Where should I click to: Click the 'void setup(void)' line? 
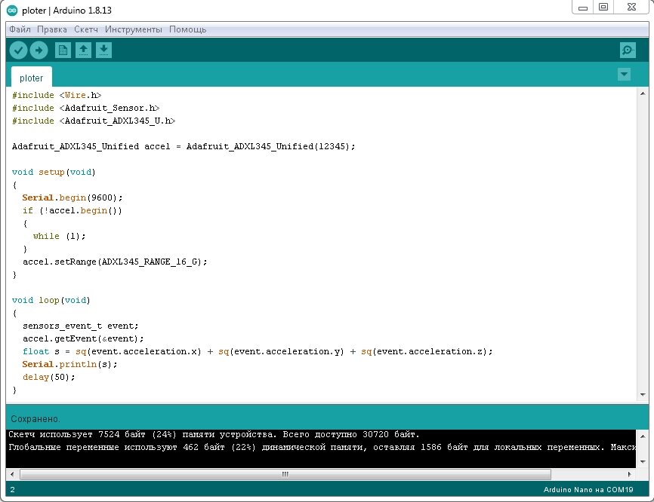click(x=54, y=173)
